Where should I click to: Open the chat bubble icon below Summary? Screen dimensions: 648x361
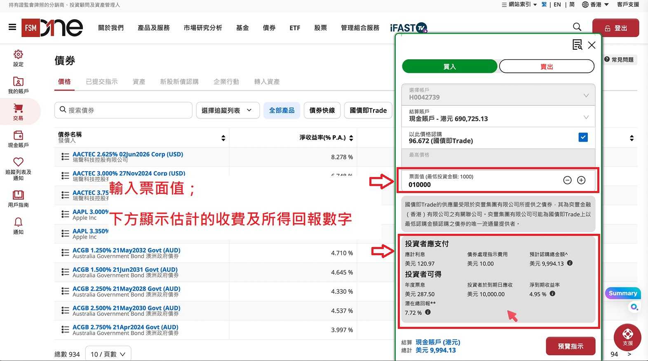point(634,307)
